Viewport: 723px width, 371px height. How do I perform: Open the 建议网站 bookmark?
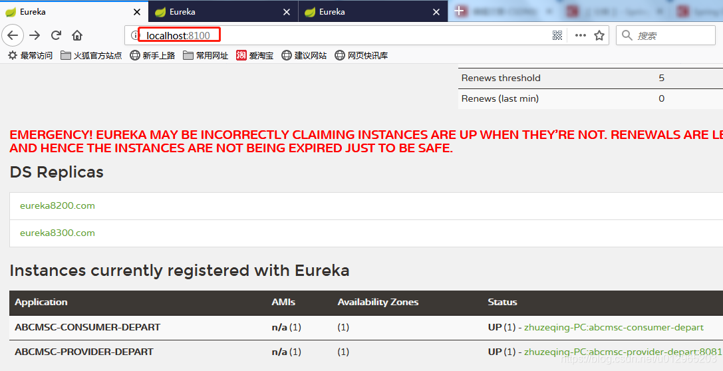[x=305, y=55]
